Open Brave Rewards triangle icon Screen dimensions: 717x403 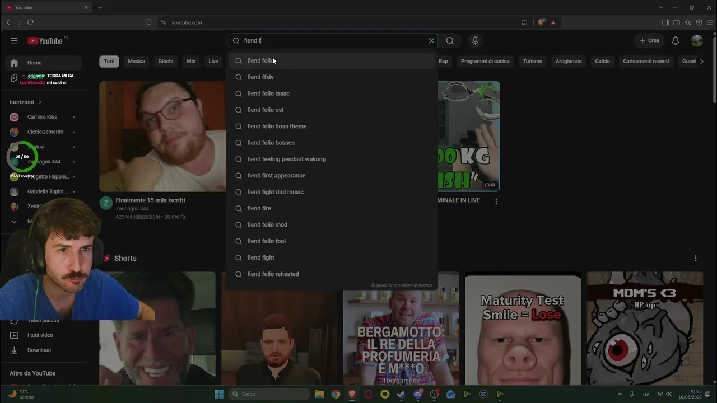click(553, 22)
